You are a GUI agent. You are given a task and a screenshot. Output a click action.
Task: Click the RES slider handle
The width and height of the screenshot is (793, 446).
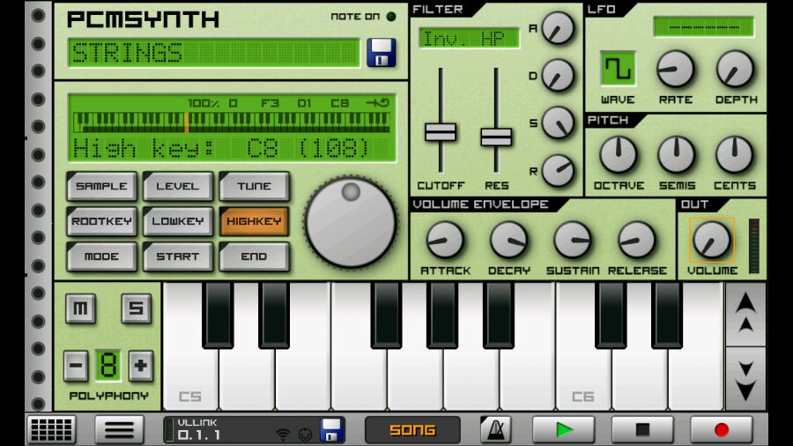coord(496,137)
